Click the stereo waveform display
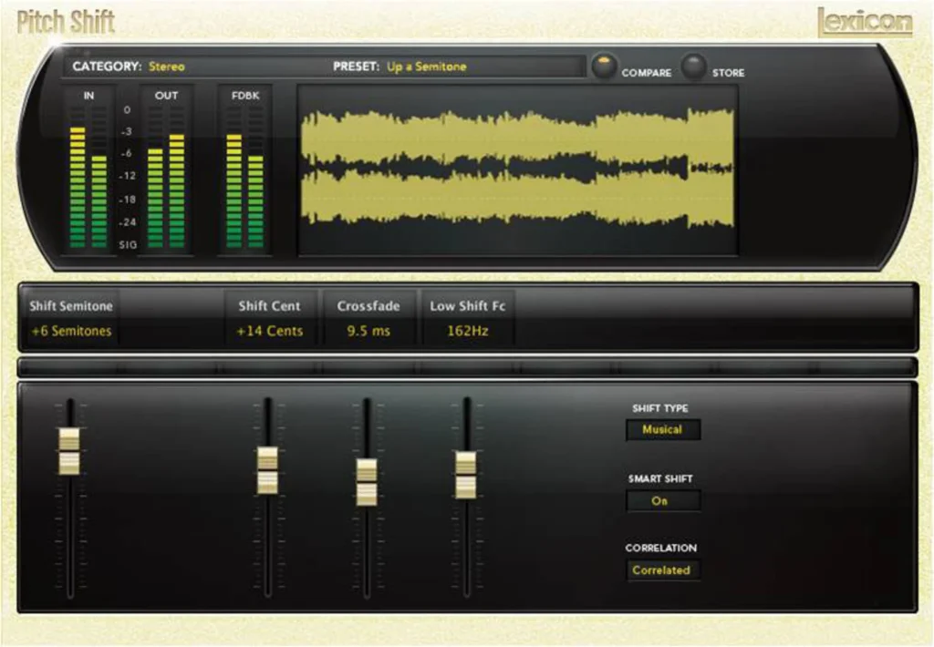Screen dimensions: 934x647 pos(517,170)
